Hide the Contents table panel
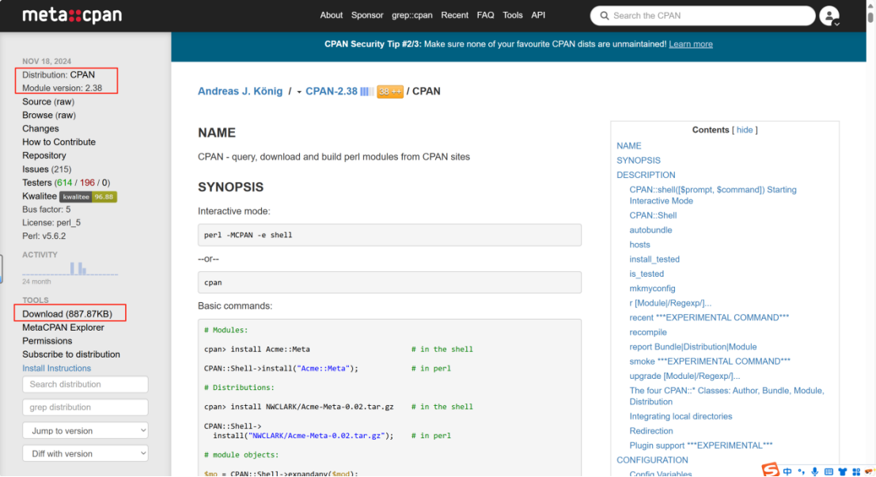Screen dimensions: 876x477 [x=745, y=130]
